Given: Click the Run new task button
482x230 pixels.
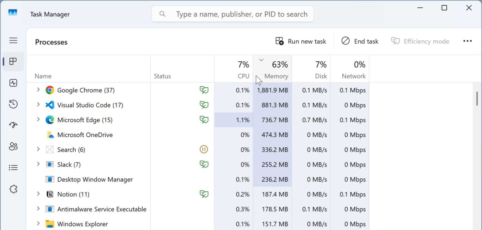Looking at the screenshot, I should click(x=300, y=41).
